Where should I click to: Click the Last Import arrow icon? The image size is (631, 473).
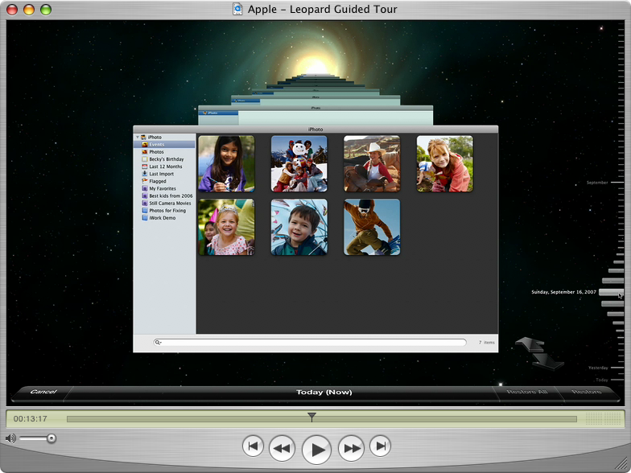[x=145, y=174]
